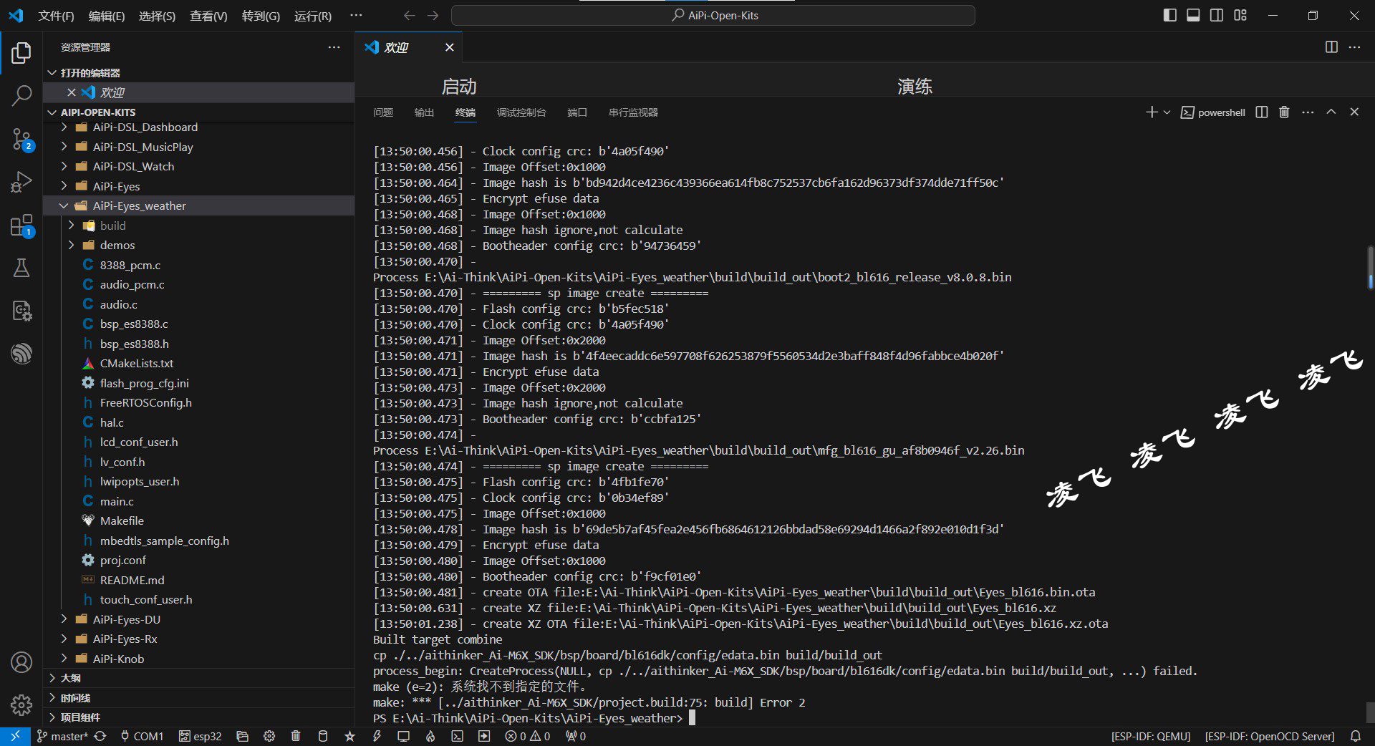
Task: Maximize the panel size with up chevron
Action: point(1331,112)
